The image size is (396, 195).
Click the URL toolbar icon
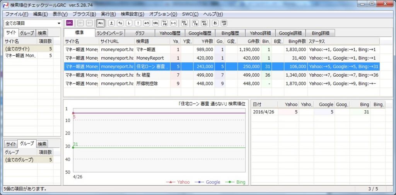pyautogui.click(x=155, y=23)
